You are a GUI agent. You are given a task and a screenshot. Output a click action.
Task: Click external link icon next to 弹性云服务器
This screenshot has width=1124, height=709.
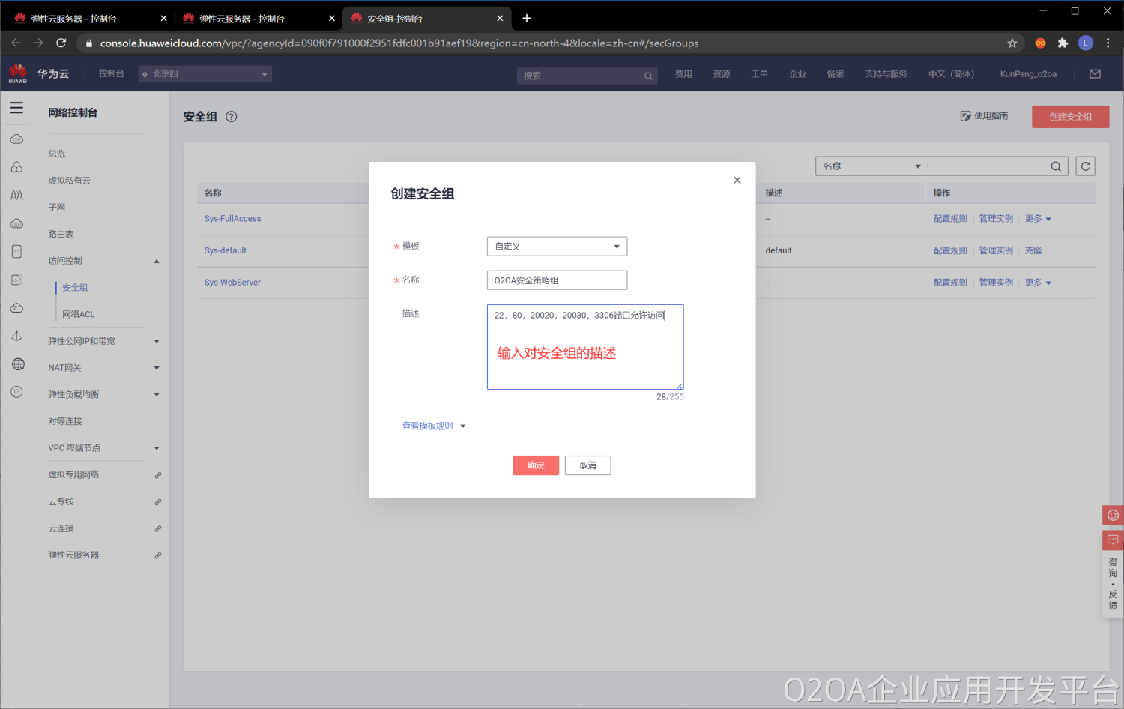158,555
